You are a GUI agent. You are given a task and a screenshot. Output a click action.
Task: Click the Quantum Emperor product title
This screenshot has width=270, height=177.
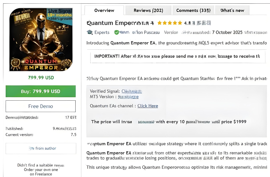(120, 23)
